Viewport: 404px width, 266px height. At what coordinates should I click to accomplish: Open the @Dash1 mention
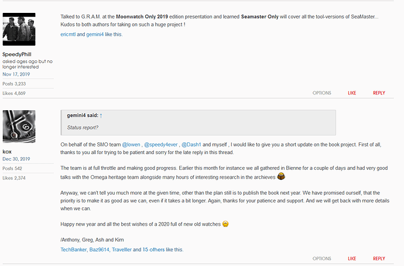point(191,145)
